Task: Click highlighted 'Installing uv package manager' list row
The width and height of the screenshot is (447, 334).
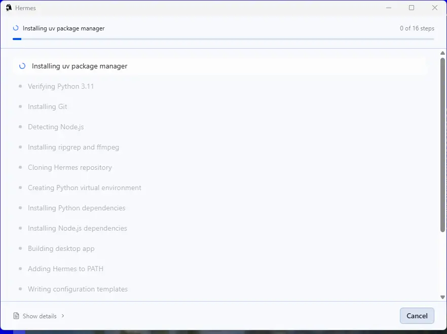Action: (220, 66)
